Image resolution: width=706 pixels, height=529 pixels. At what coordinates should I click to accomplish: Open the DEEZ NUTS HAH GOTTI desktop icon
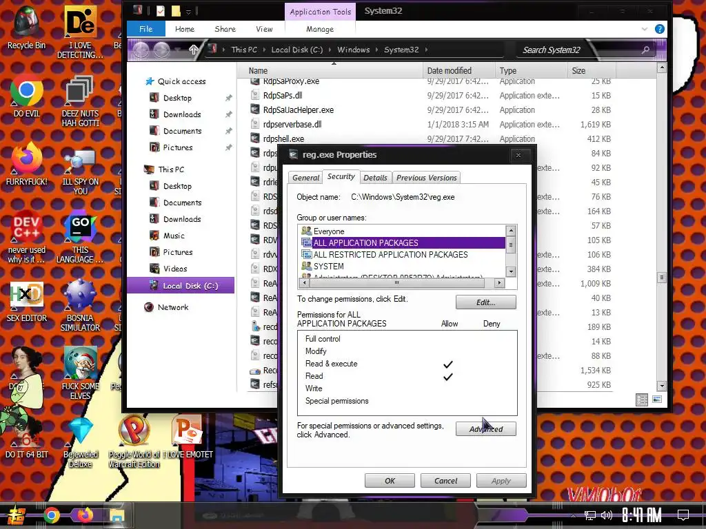80,101
